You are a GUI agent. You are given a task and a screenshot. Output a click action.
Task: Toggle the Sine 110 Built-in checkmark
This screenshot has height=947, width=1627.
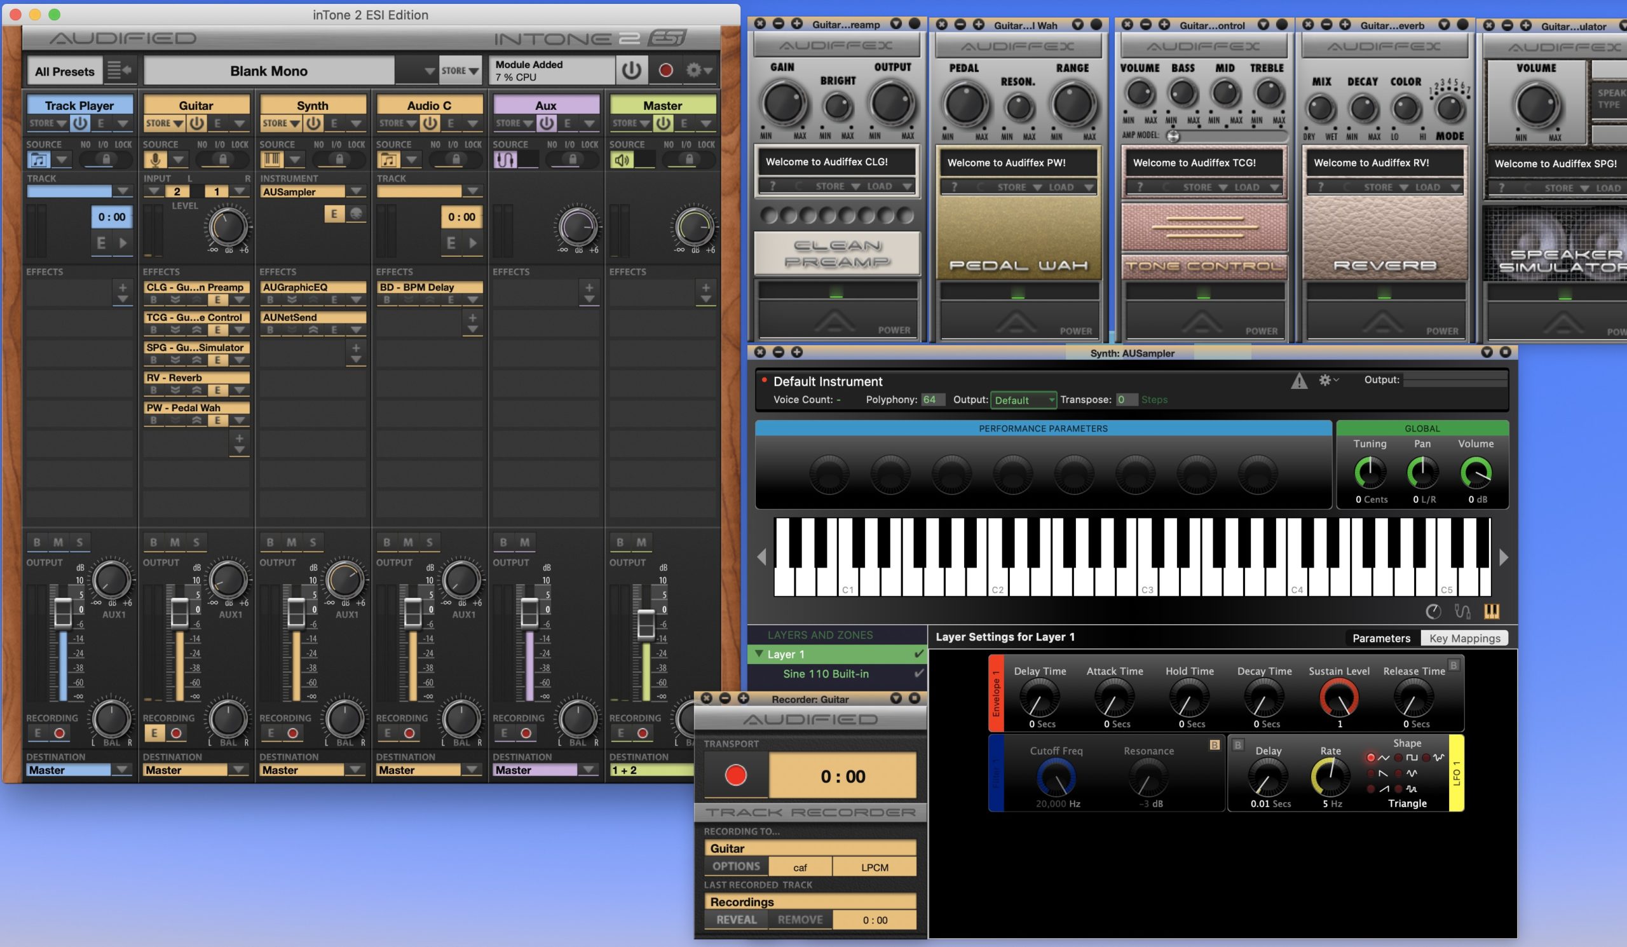point(918,673)
